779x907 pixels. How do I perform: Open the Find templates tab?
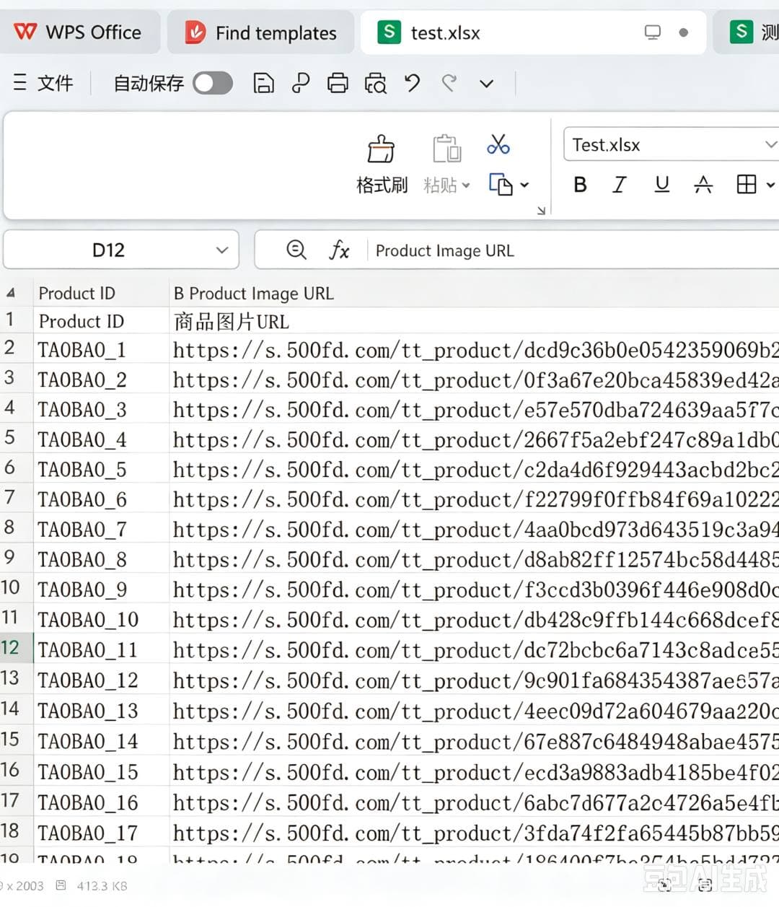click(x=261, y=32)
